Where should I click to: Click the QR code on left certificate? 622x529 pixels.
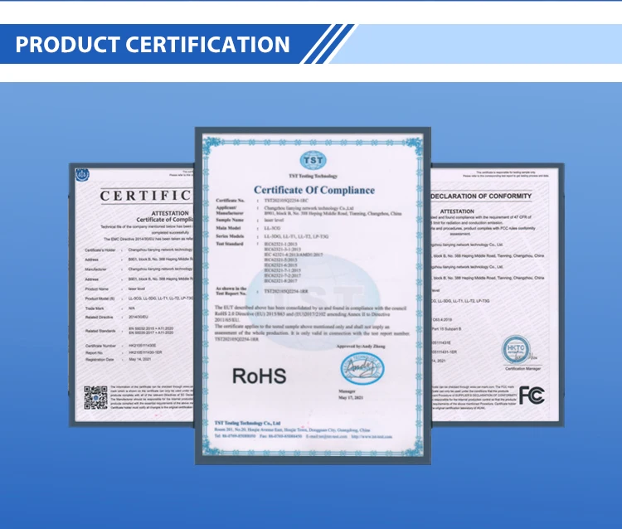pos(95,397)
